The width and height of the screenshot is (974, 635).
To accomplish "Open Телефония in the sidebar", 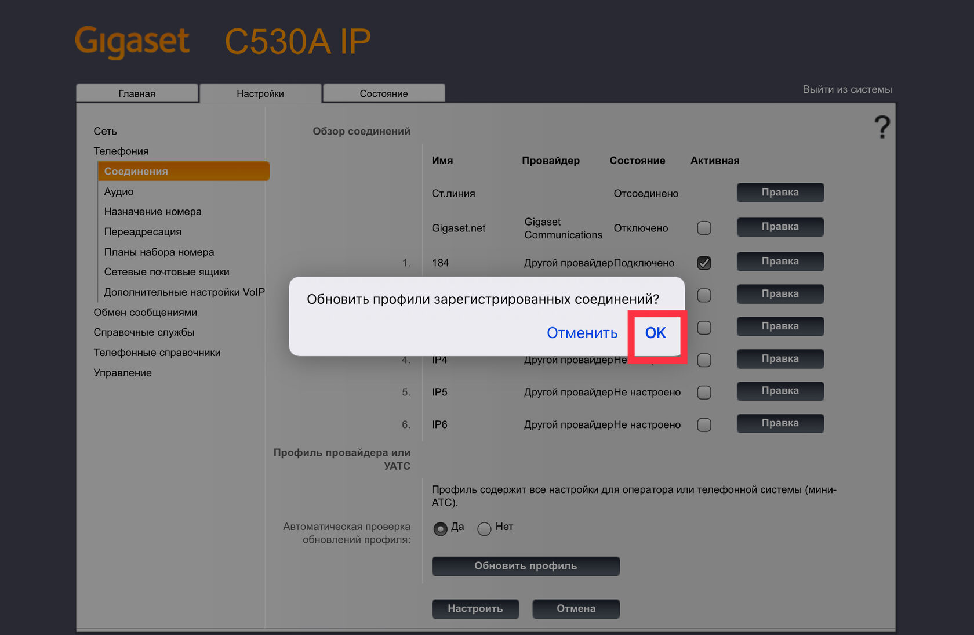I will tap(121, 151).
